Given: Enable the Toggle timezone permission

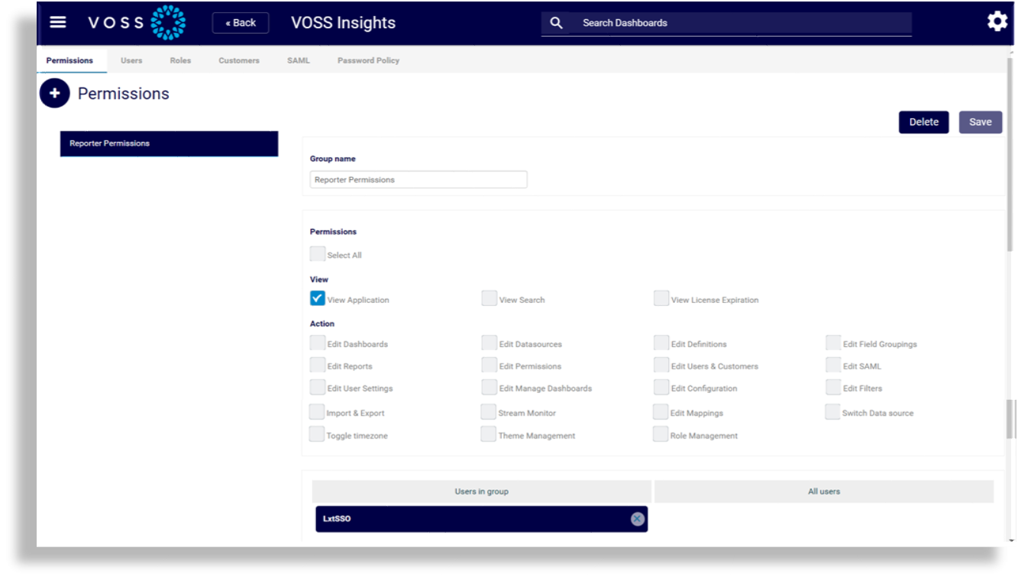Looking at the screenshot, I should (x=318, y=433).
